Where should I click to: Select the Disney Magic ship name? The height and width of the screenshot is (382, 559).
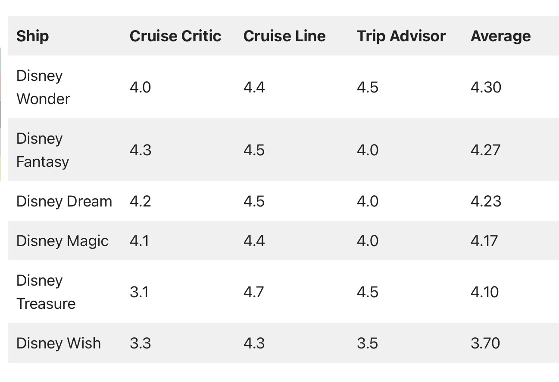[62, 241]
